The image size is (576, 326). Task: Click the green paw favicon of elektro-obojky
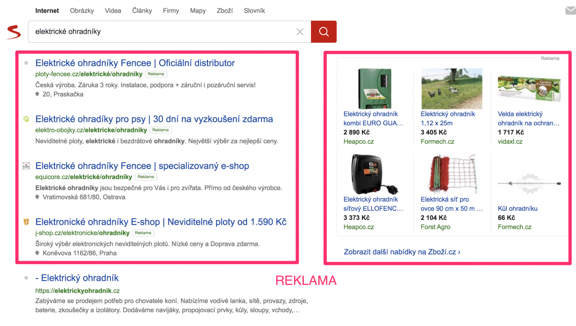(x=26, y=119)
